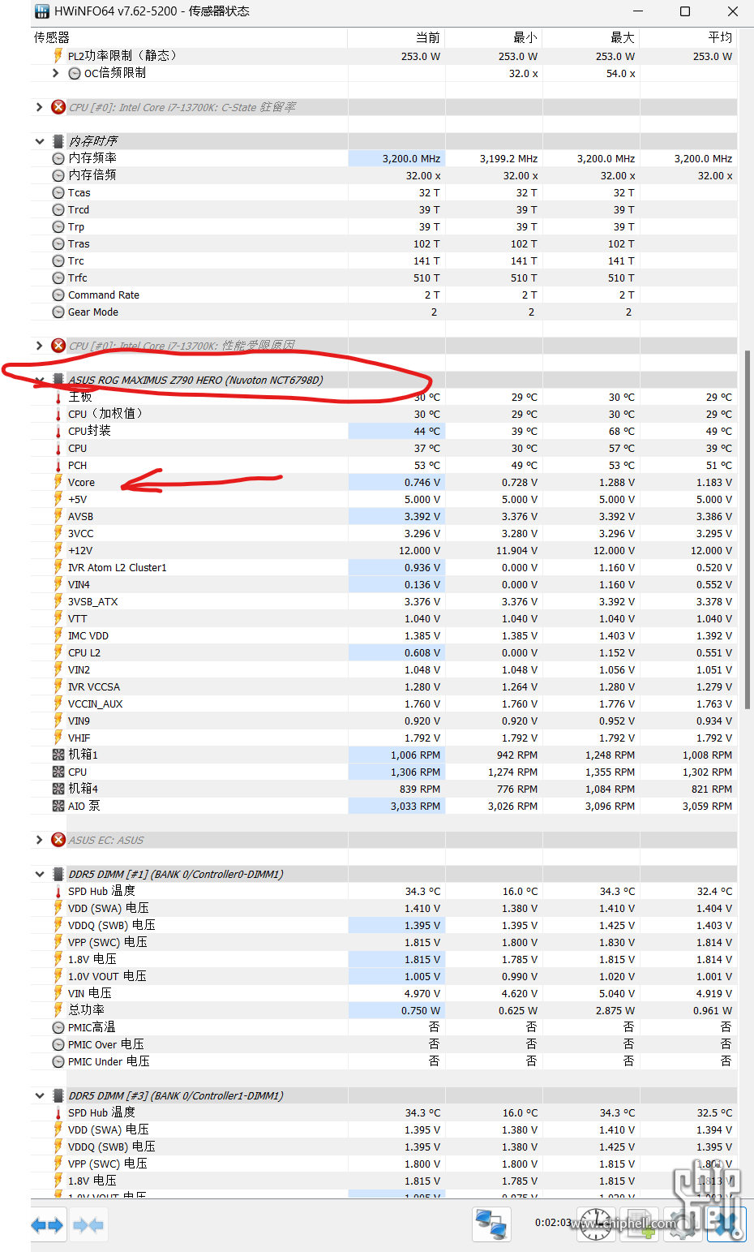
Task: Select the ASUS ROG MAXIMUS Z790 HERO row
Action: 383,380
